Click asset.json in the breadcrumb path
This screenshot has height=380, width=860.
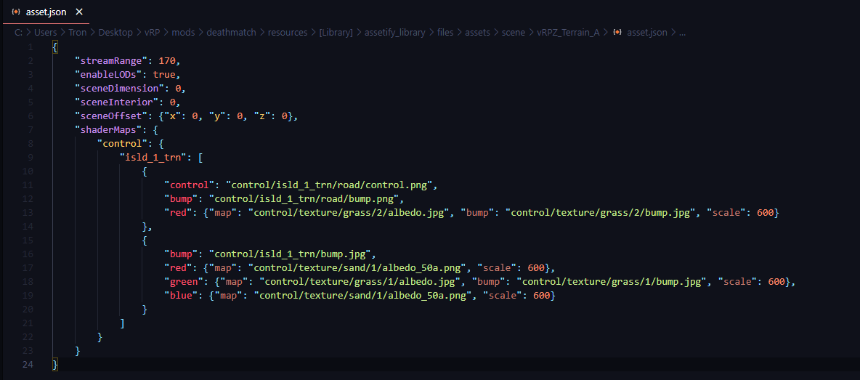[647, 33]
